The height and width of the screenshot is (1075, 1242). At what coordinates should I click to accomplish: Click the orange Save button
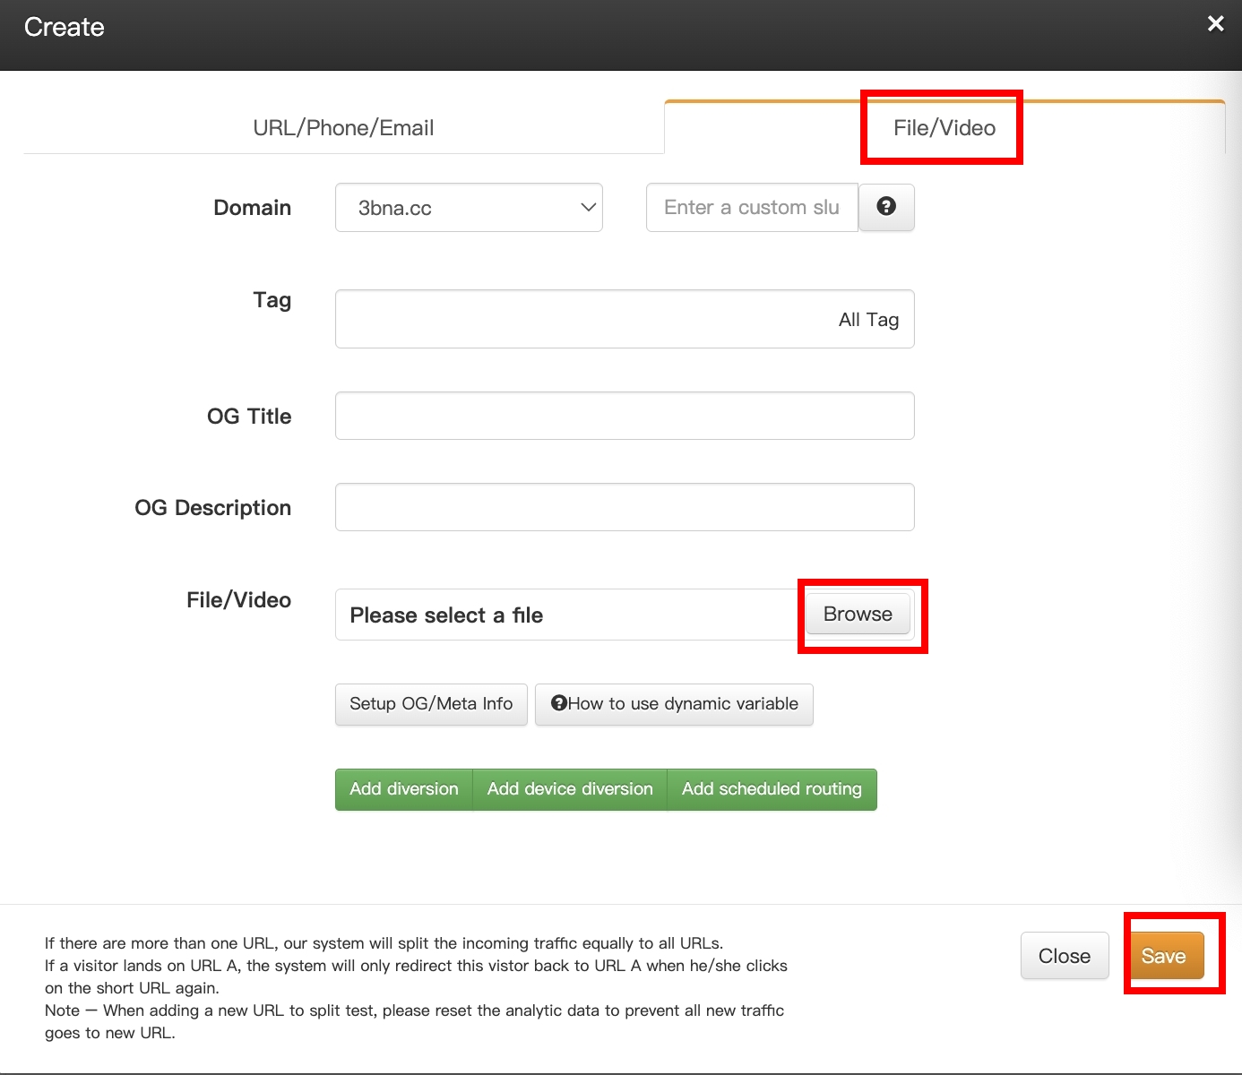click(x=1162, y=956)
